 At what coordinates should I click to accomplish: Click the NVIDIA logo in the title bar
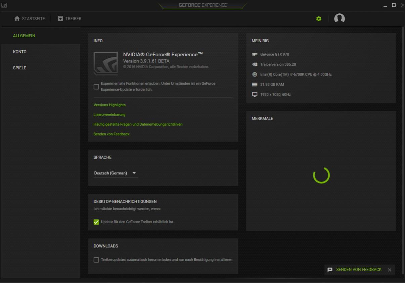point(4,5)
